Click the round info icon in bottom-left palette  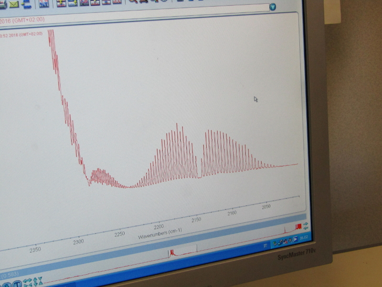(6, 286)
